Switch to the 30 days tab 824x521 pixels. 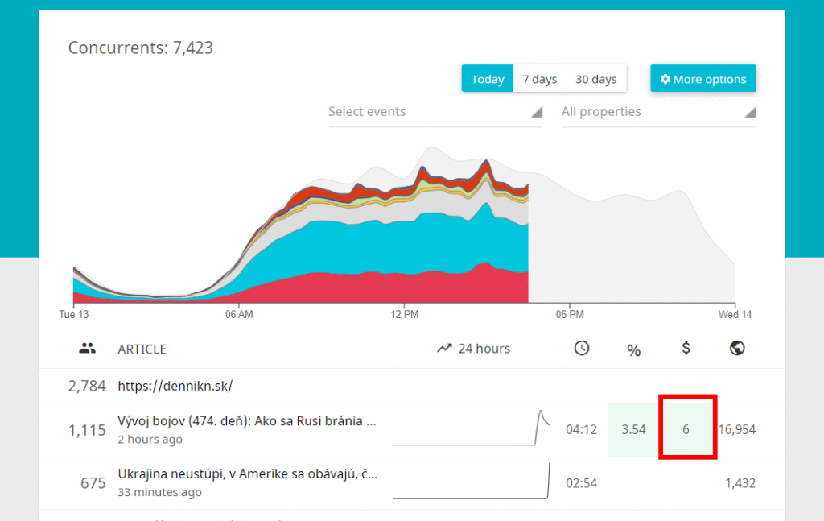pos(596,78)
